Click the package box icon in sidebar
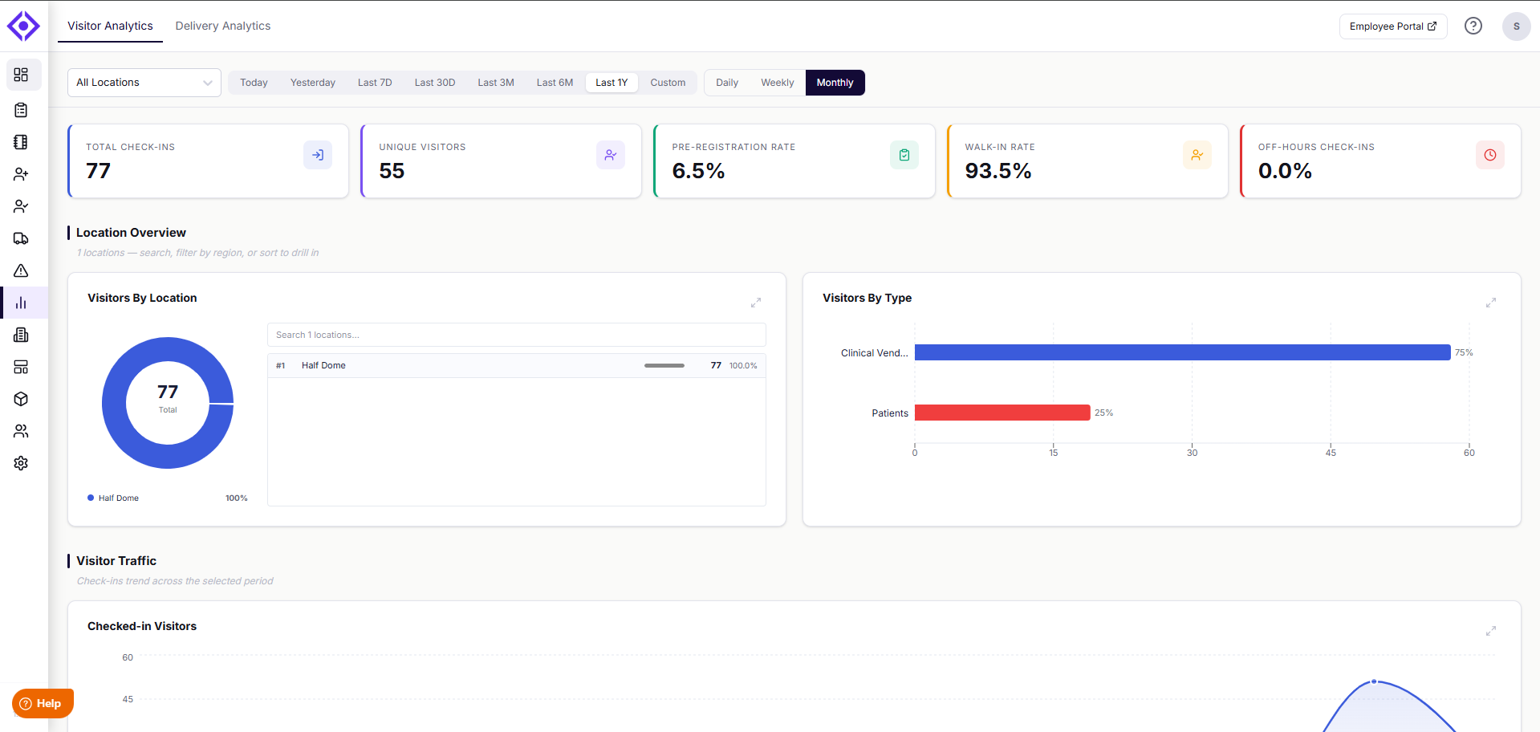Viewport: 1540px width, 732px height. [22, 399]
